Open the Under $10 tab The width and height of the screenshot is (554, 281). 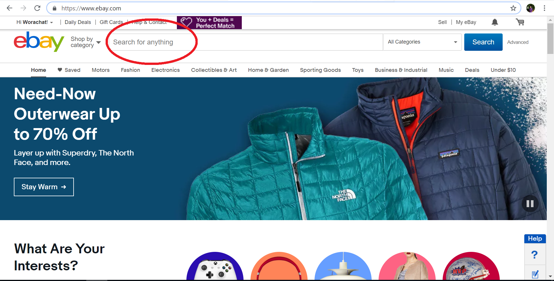(x=503, y=70)
